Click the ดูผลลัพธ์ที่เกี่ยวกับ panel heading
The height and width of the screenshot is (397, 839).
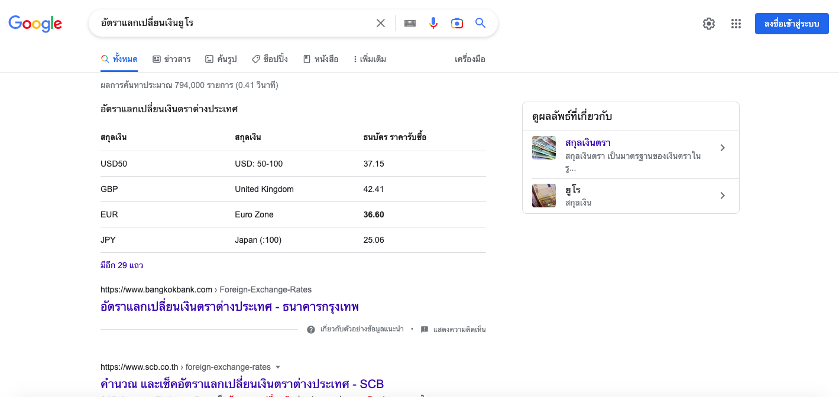(x=572, y=117)
